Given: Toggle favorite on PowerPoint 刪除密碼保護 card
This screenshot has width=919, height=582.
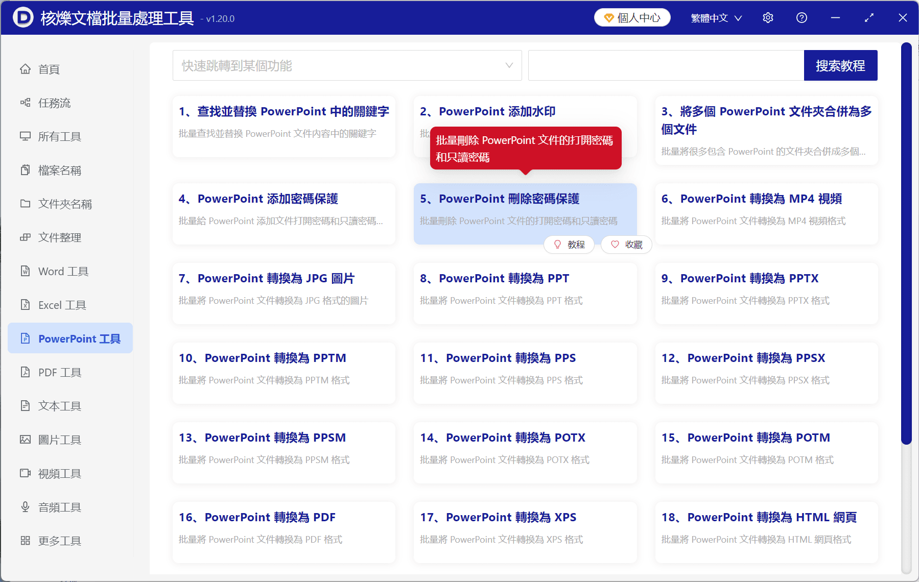Looking at the screenshot, I should (626, 245).
